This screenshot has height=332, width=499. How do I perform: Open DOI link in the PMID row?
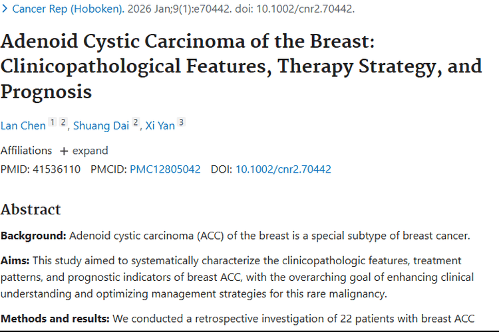click(283, 169)
